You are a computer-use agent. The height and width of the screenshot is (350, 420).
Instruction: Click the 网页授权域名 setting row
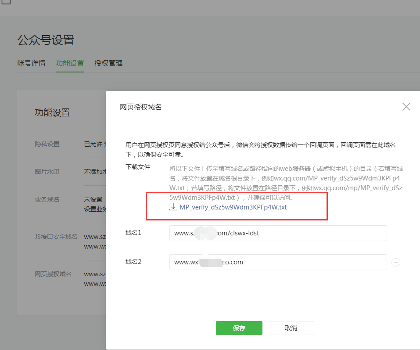(53, 274)
